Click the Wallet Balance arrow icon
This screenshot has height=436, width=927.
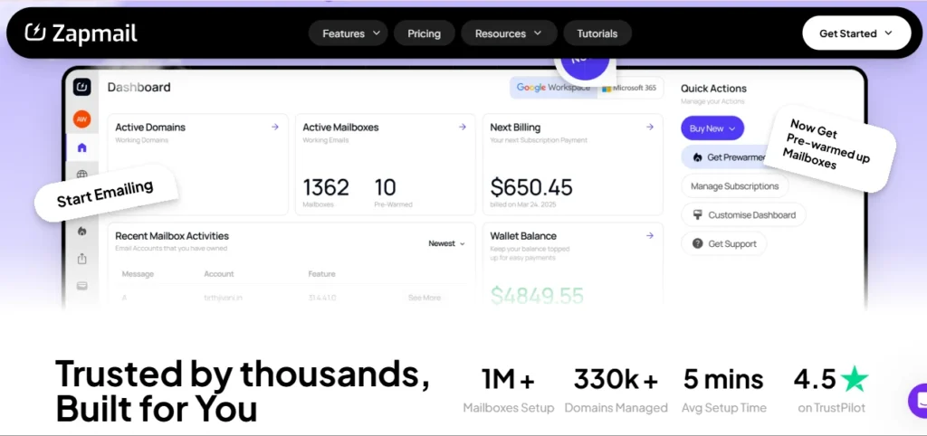coord(650,236)
